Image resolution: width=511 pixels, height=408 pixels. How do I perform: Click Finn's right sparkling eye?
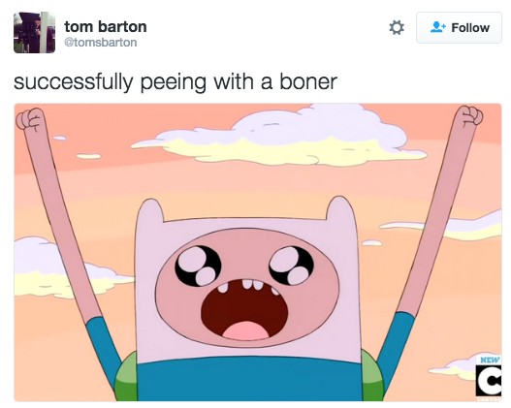[291, 265]
